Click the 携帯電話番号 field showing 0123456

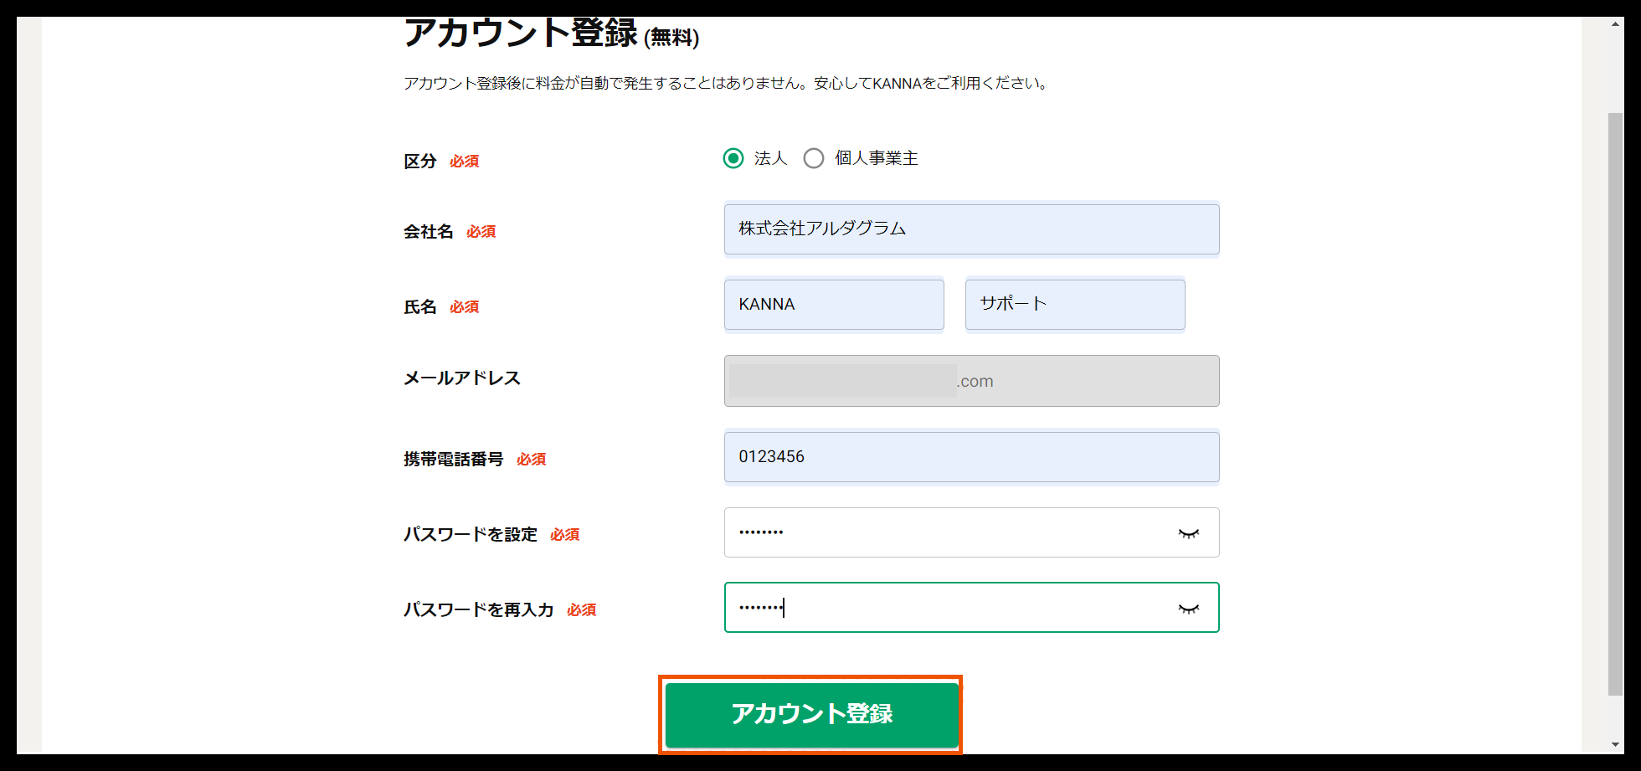click(x=971, y=457)
